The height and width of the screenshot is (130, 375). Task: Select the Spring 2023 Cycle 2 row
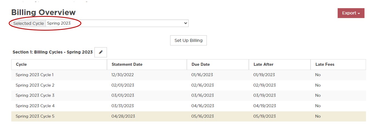[35, 85]
